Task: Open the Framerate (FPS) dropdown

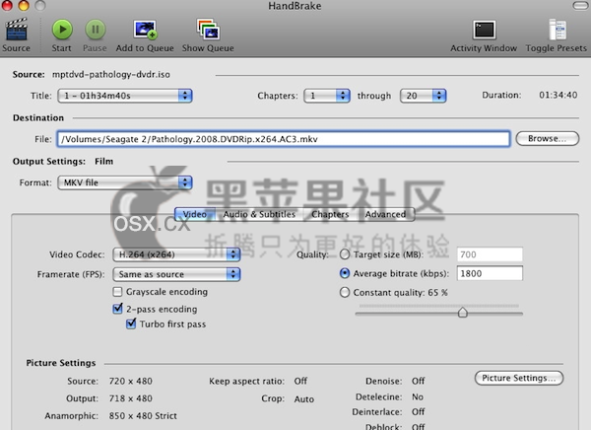Action: pos(176,274)
